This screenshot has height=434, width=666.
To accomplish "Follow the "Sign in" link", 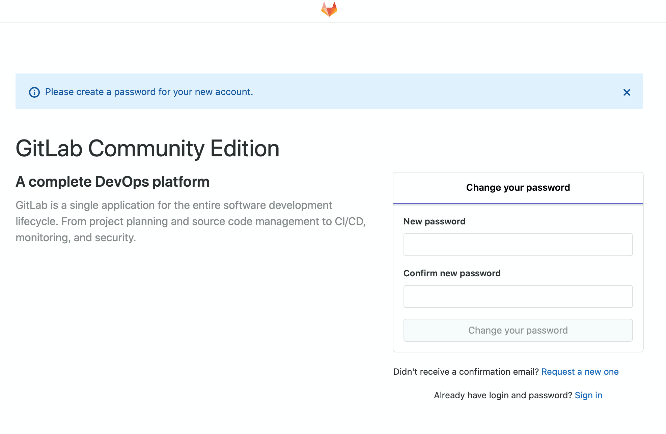I will (588, 395).
